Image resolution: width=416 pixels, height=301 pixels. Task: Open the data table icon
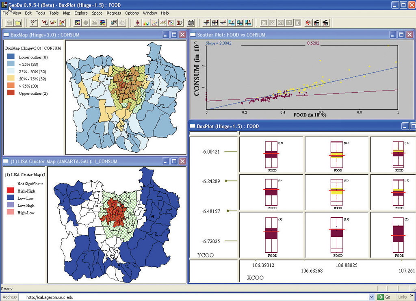coord(191,23)
